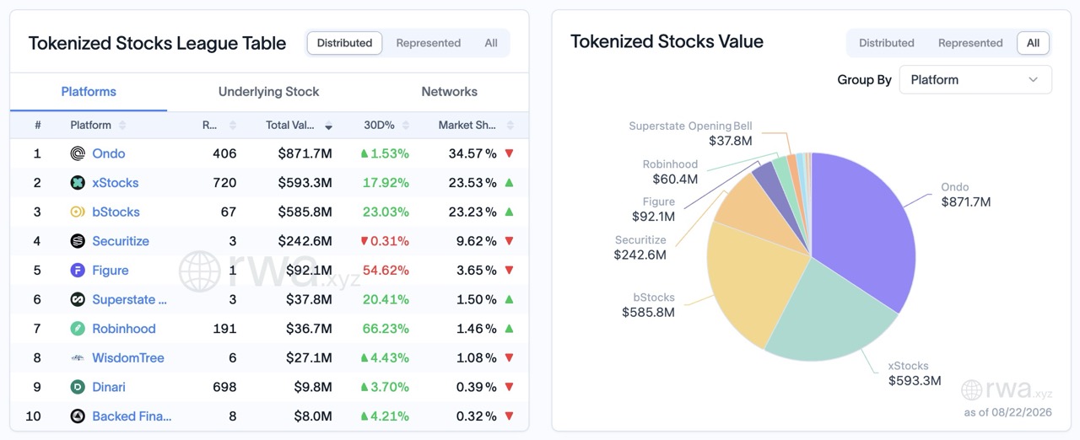The image size is (1080, 440).
Task: Open the Dinari platform link
Action: tap(109, 387)
